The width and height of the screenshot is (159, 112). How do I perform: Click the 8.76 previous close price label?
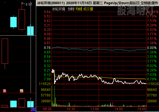point(47,48)
